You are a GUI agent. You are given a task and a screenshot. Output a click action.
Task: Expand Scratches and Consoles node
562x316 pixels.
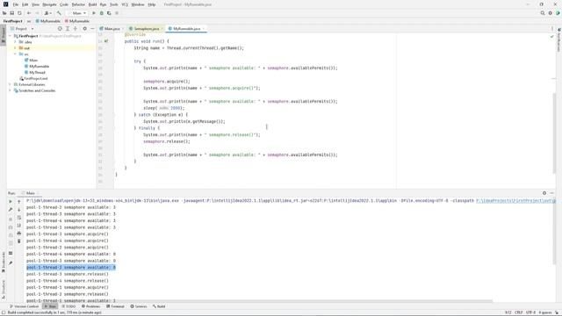[x=11, y=90]
